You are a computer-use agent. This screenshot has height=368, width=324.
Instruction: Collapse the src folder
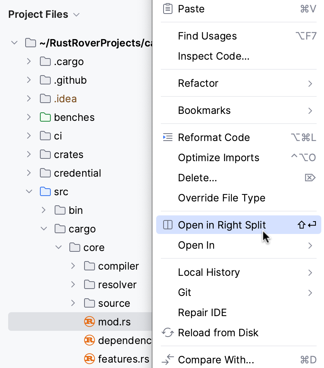[x=29, y=192]
